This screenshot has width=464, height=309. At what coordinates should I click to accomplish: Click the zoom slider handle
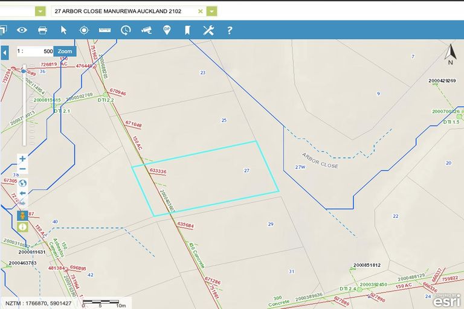[x=24, y=71]
